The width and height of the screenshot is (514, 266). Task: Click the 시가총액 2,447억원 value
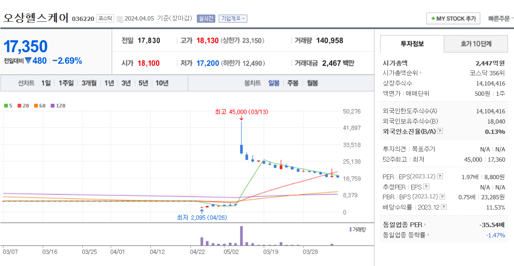[490, 63]
